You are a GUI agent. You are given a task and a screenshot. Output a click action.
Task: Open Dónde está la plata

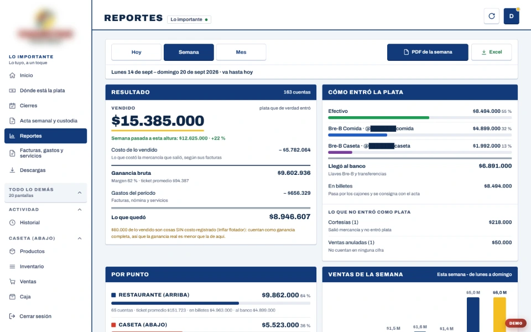tap(46, 90)
